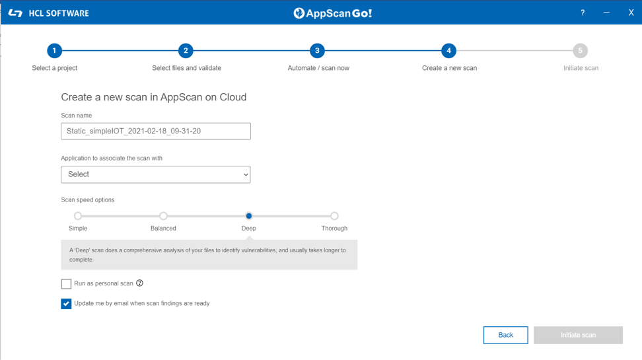This screenshot has height=360, width=642.
Task: Click the AppScan Go! logo
Action: point(332,13)
